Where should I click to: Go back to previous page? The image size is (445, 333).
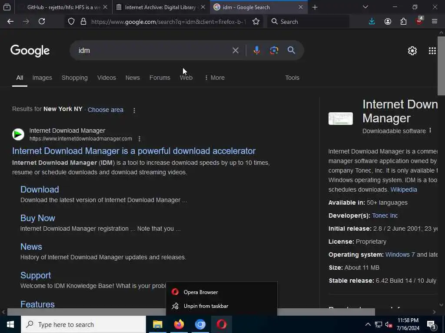10,22
